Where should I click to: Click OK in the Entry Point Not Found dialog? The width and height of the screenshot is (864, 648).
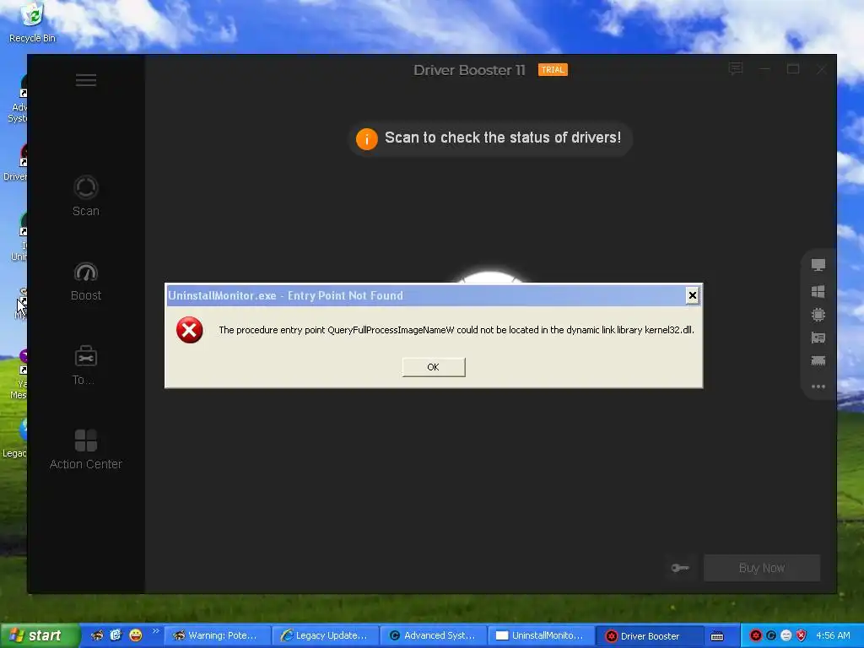[434, 367]
